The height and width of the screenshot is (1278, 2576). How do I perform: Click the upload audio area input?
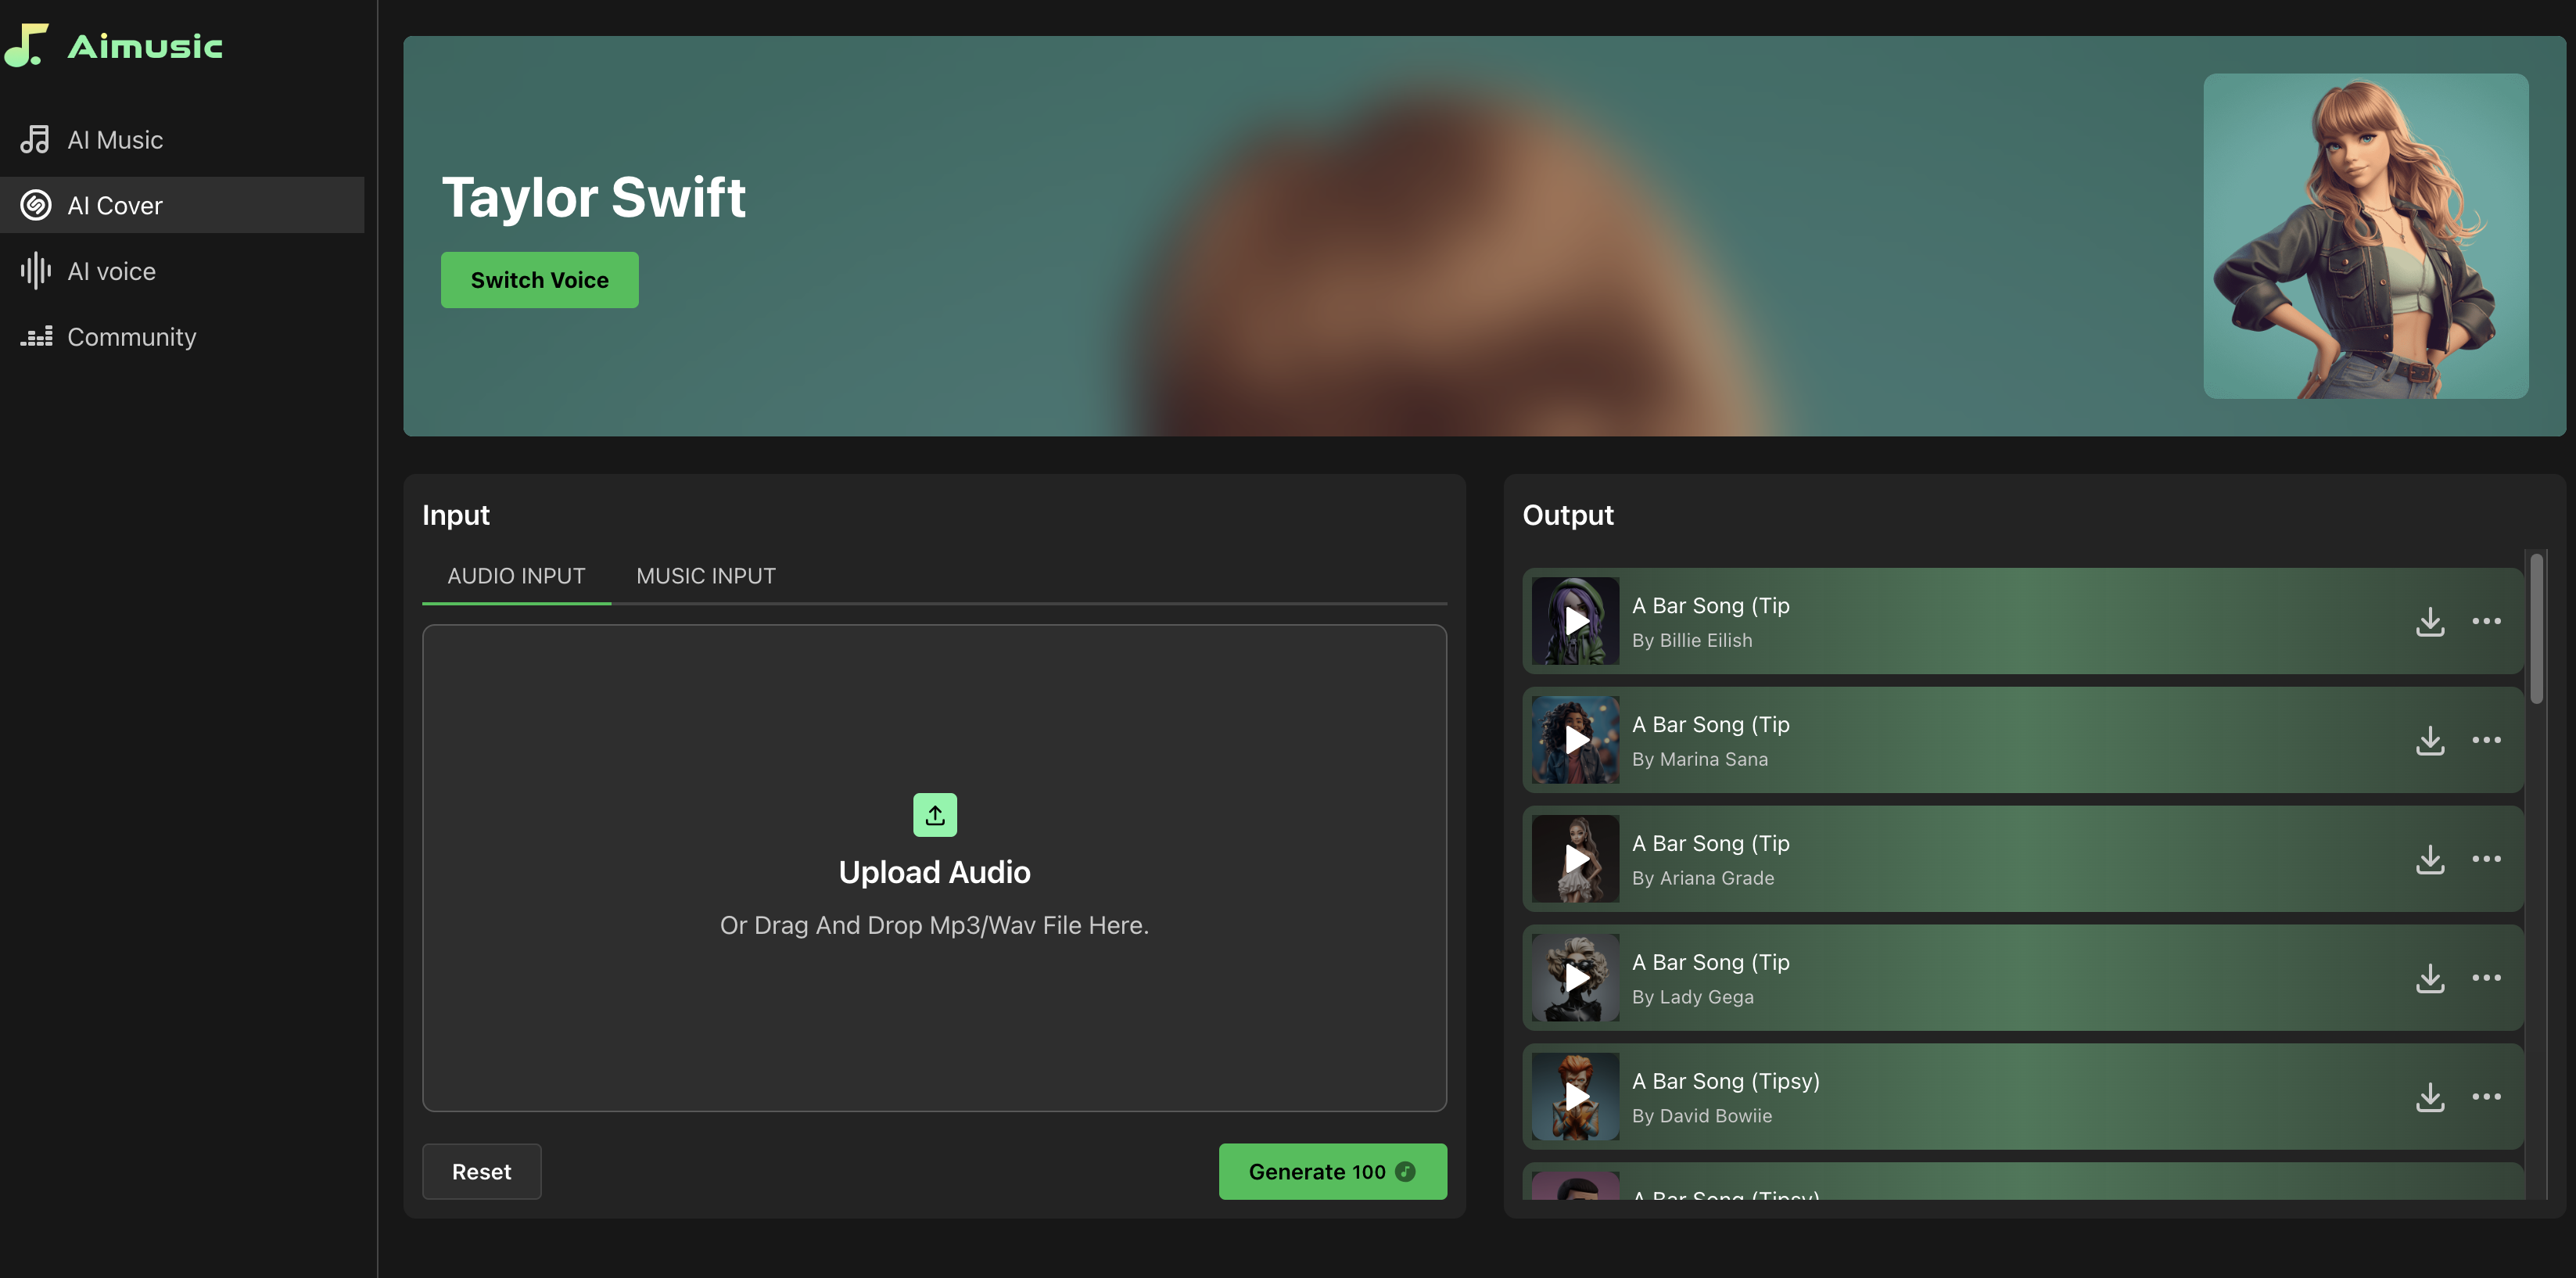point(933,866)
